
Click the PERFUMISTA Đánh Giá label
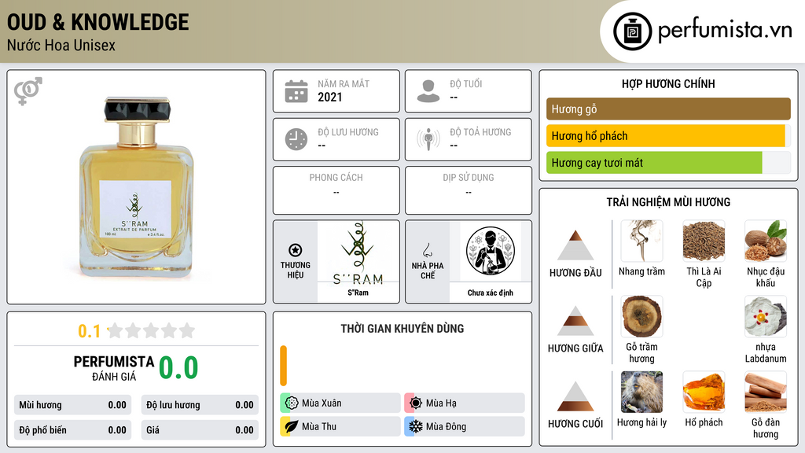(113, 368)
